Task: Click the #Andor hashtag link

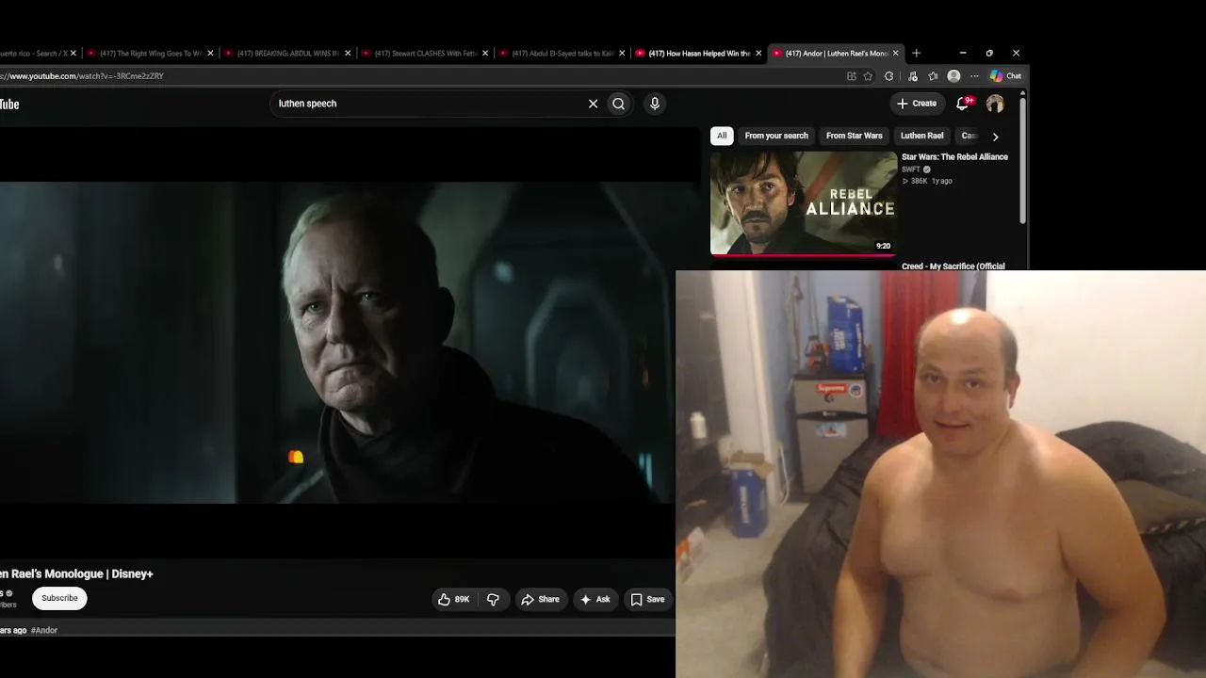Action: tap(44, 630)
